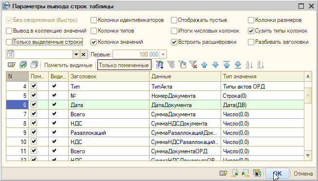Uncheck Колонки значений checkbox

94,42
